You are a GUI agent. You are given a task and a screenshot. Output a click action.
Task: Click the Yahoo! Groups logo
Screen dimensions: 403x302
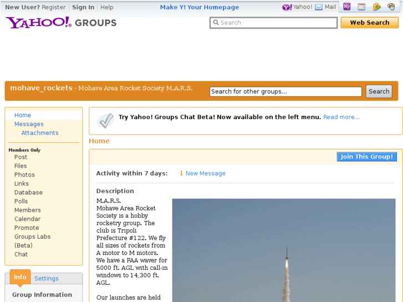(x=61, y=23)
